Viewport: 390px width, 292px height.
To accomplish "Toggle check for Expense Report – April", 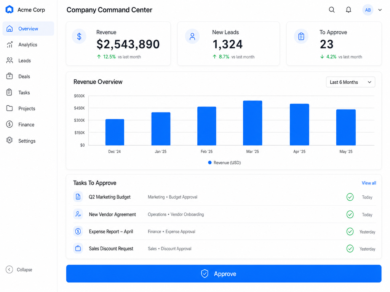I will [x=350, y=232].
